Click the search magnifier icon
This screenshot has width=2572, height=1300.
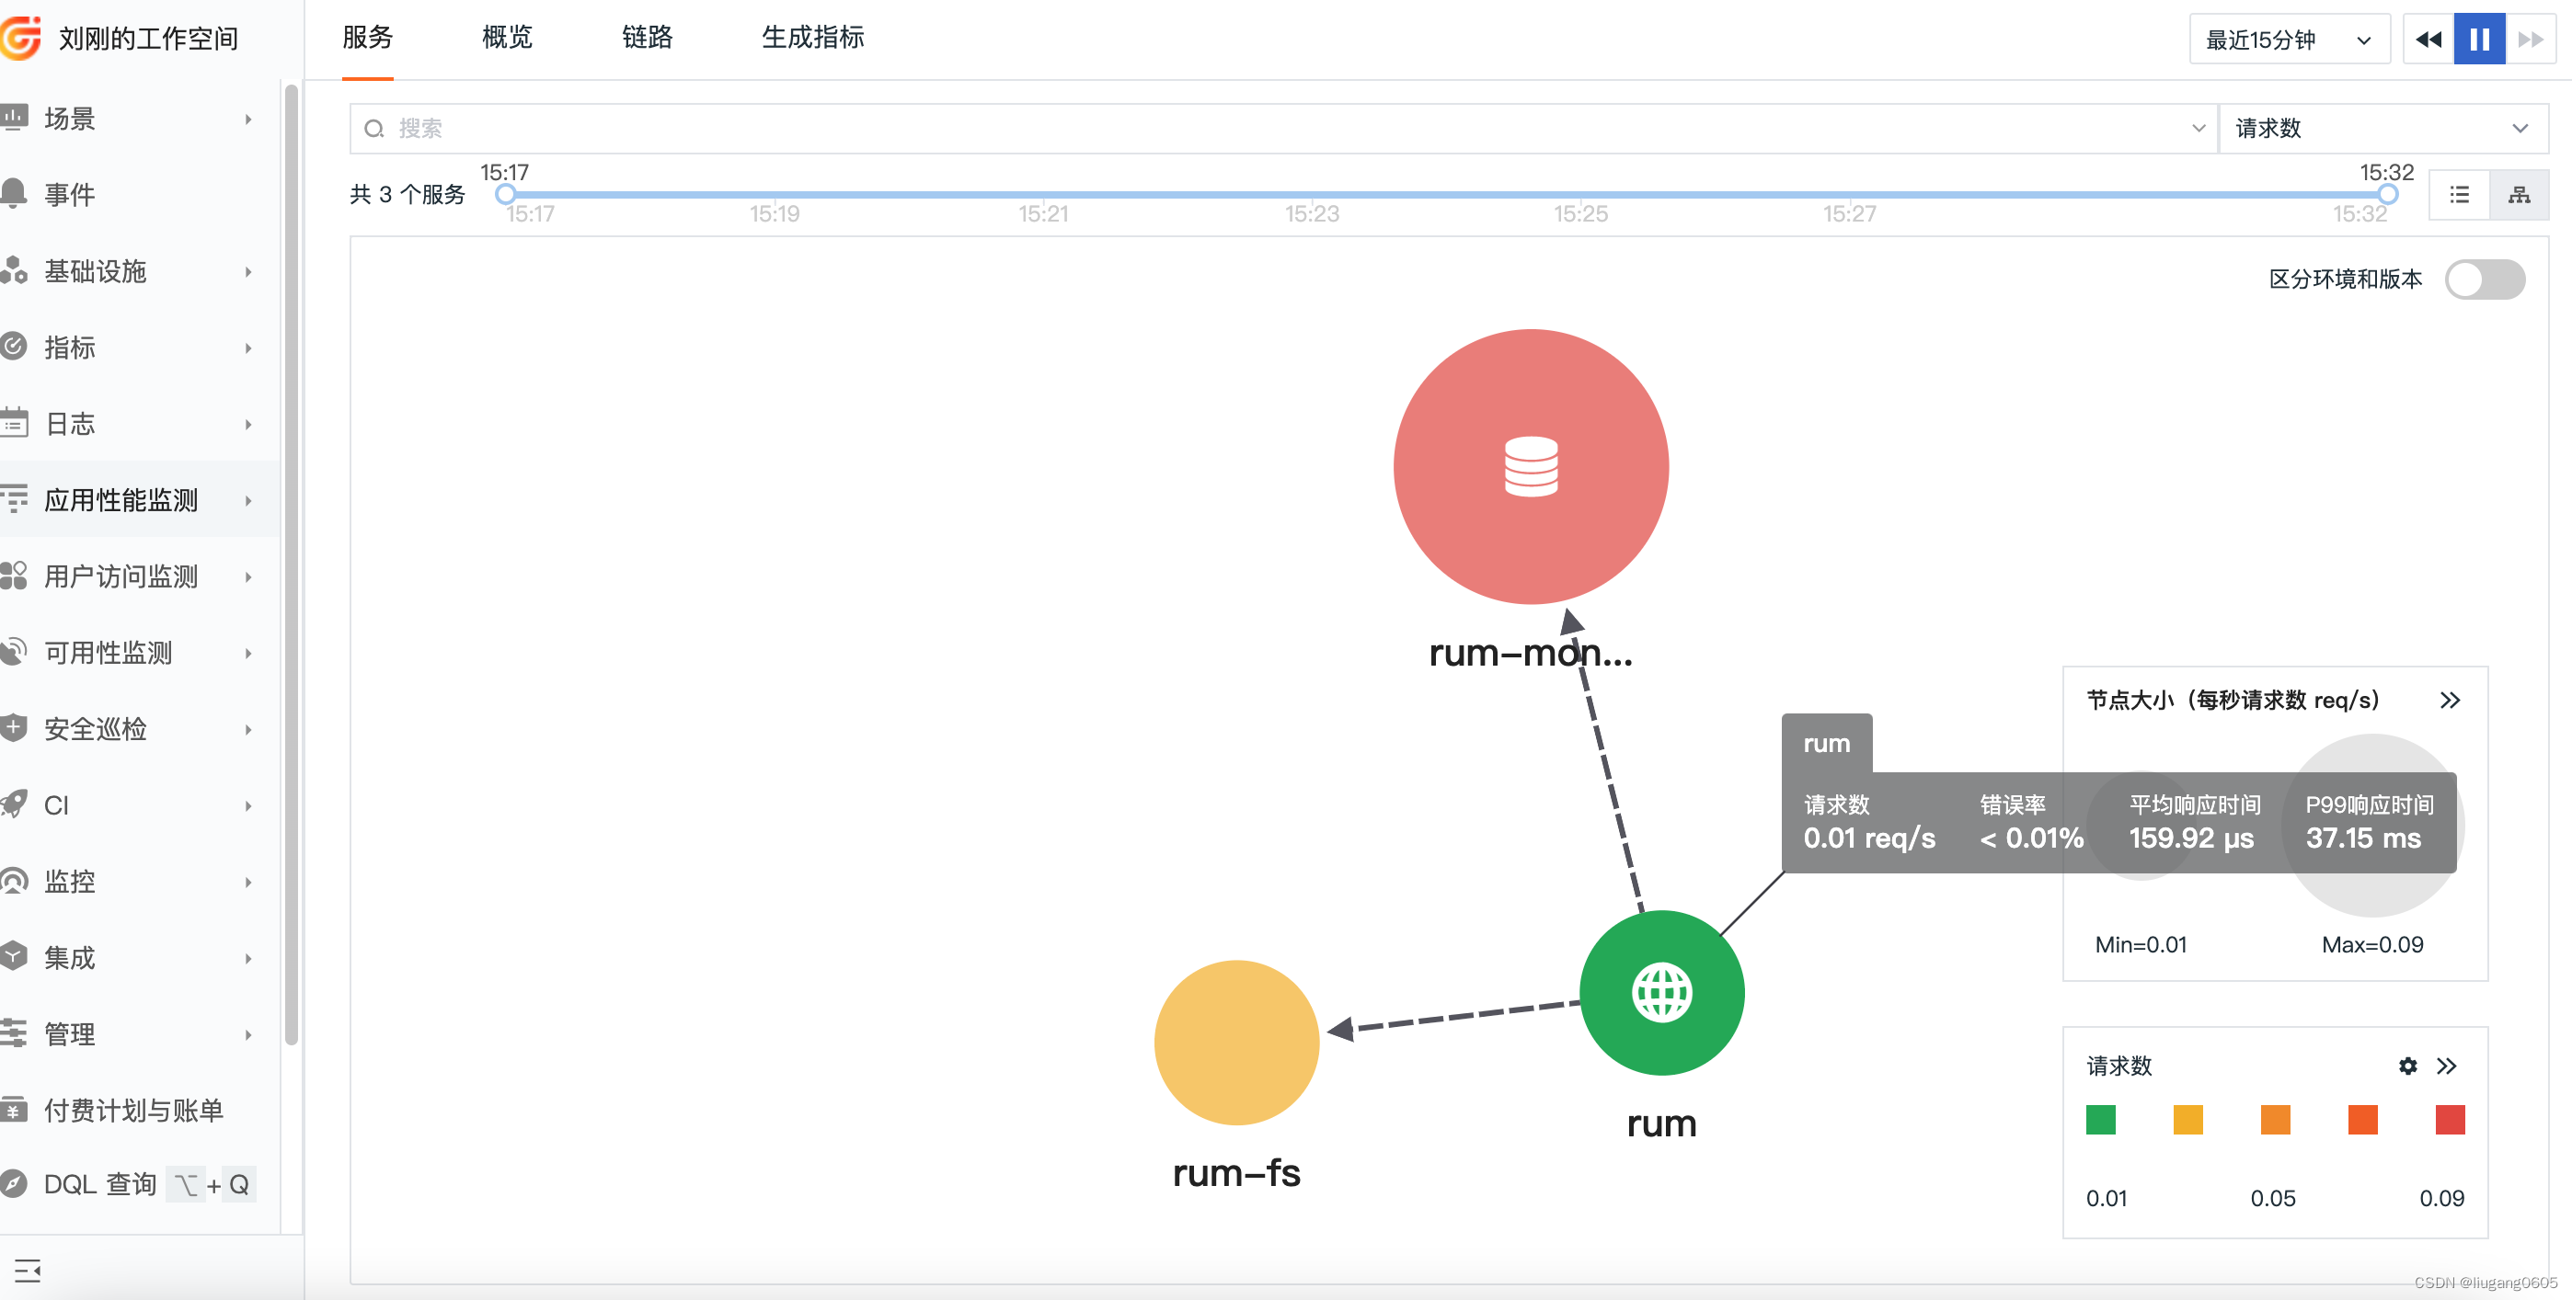click(x=374, y=129)
